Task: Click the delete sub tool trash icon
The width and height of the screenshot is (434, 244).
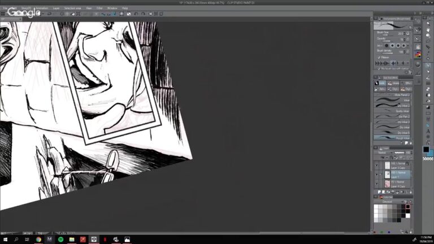Action: click(x=410, y=143)
